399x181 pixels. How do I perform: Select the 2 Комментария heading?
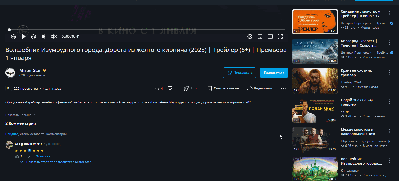[20, 123]
